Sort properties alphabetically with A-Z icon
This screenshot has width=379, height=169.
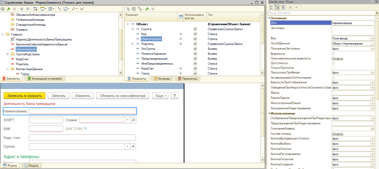[x=271, y=7]
